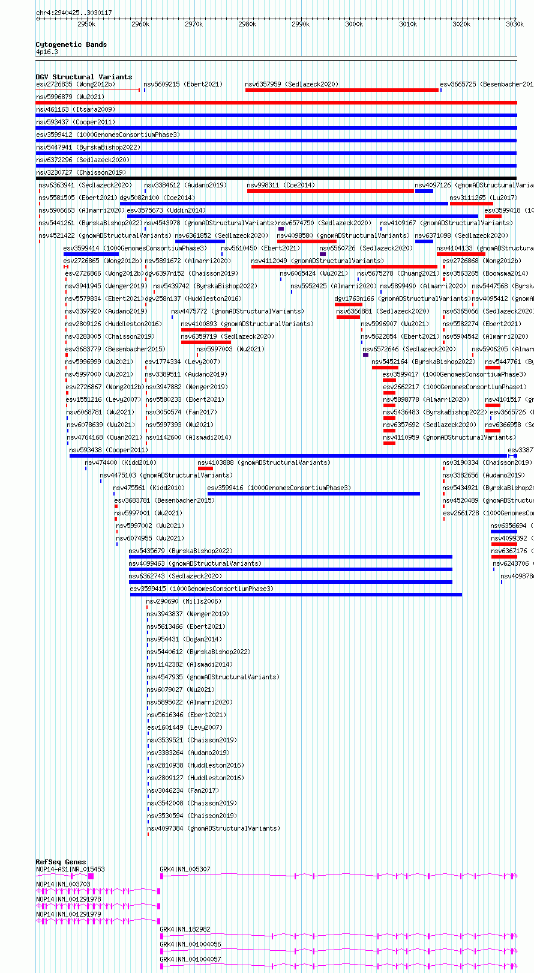Click the blue bar under esv3599415
Screen dimensions: 534x973
[296, 595]
